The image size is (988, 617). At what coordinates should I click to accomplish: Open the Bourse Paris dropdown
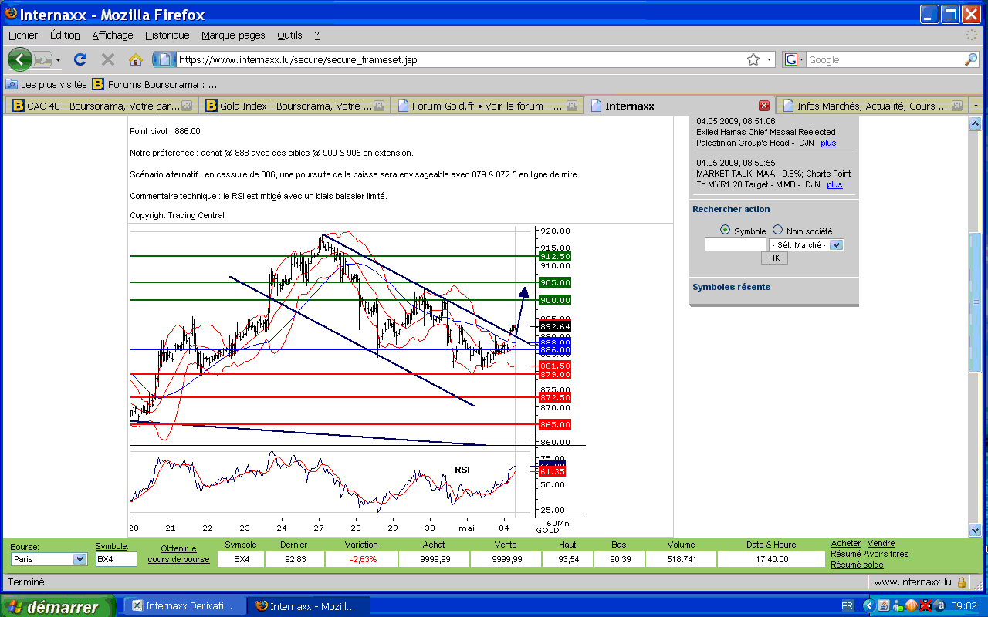49,559
